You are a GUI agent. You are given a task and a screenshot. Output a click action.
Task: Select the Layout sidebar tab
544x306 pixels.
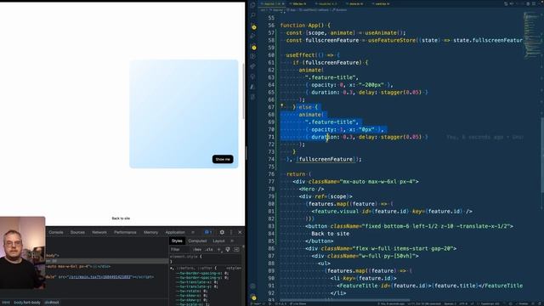(218, 241)
